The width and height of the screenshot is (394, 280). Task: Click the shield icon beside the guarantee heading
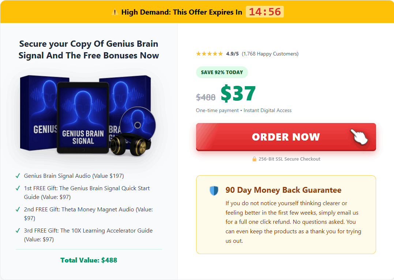point(214,190)
